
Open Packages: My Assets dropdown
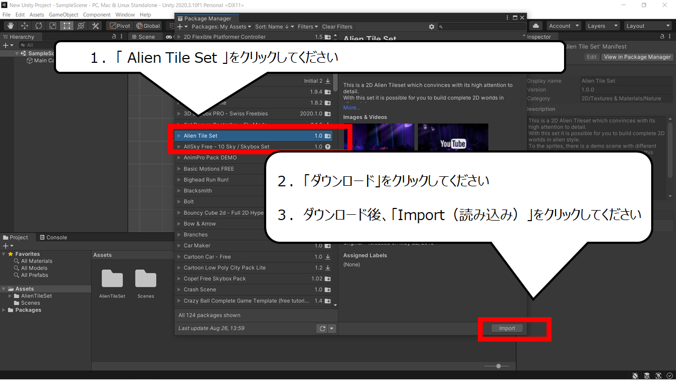221,26
